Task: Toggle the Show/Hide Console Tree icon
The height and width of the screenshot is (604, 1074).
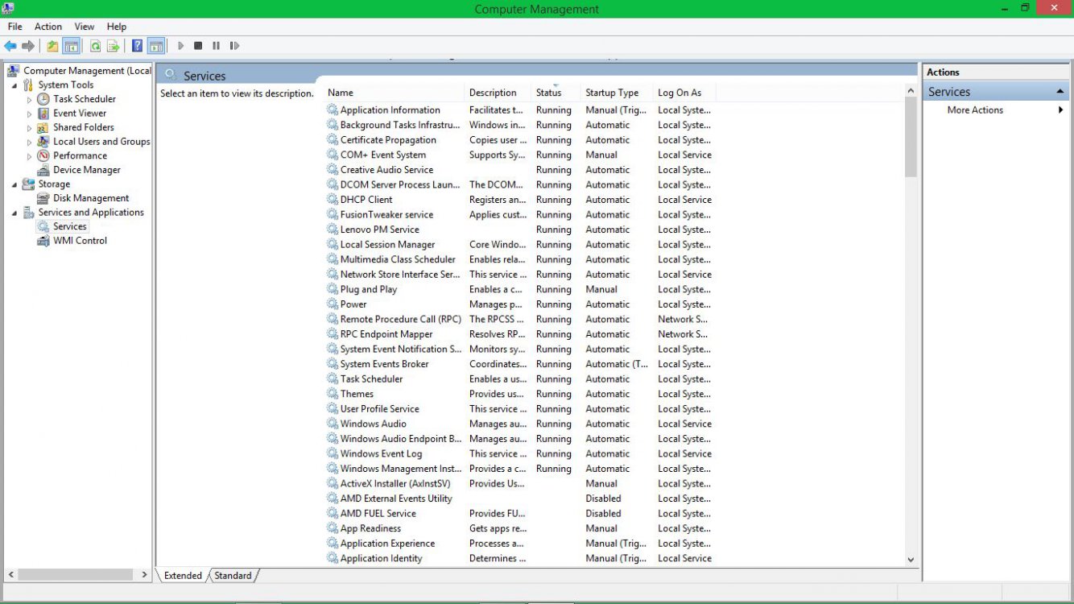Action: [71, 46]
